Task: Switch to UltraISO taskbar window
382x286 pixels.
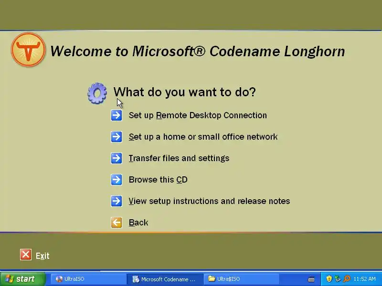Action: (x=88, y=279)
